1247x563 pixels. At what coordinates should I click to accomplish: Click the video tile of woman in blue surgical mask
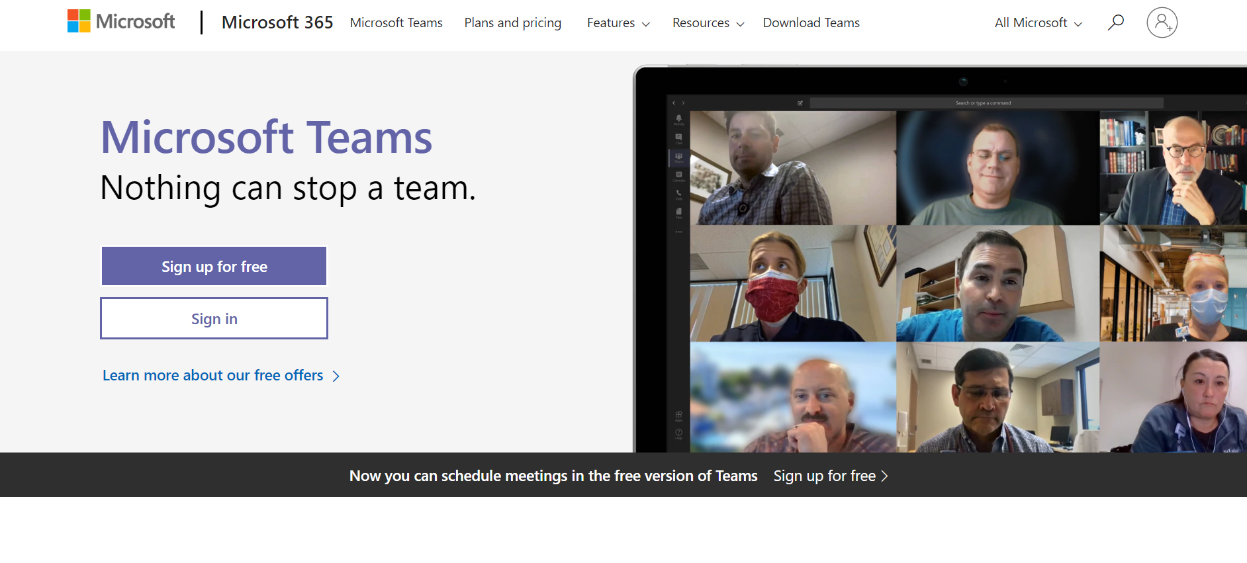click(1173, 283)
